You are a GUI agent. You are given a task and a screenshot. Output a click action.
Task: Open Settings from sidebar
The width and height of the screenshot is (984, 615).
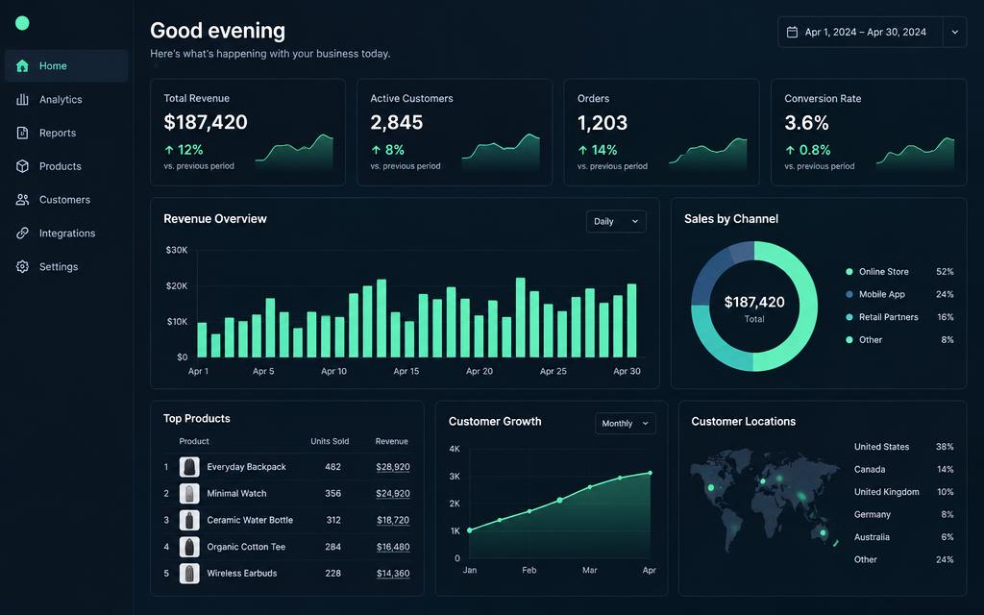(66, 267)
